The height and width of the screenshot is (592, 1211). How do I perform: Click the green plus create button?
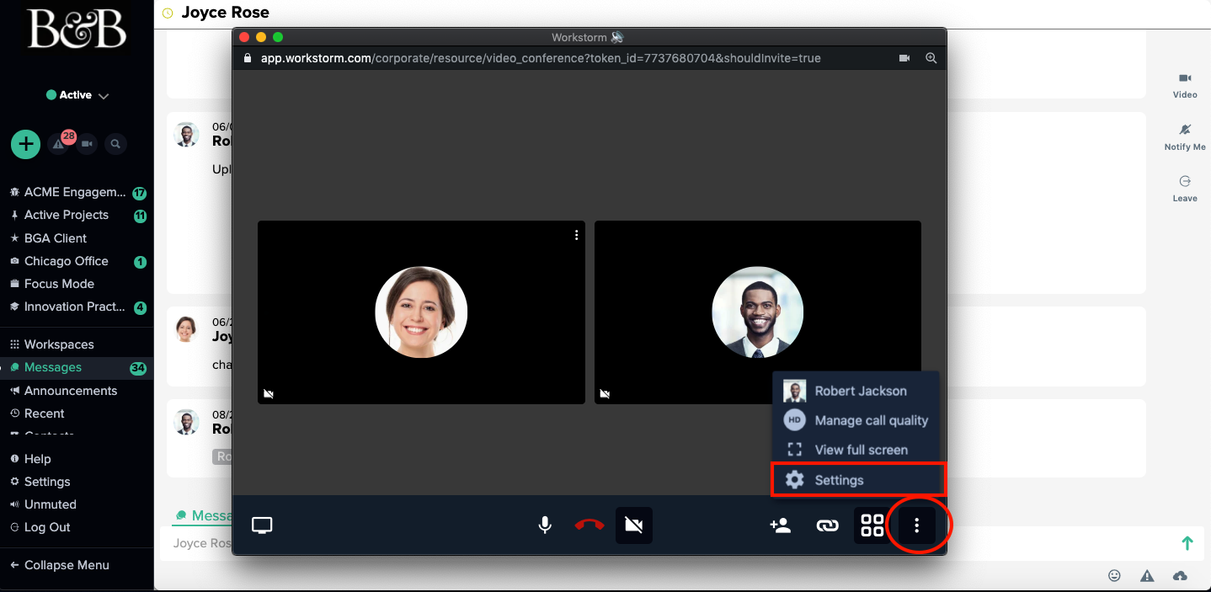click(26, 144)
